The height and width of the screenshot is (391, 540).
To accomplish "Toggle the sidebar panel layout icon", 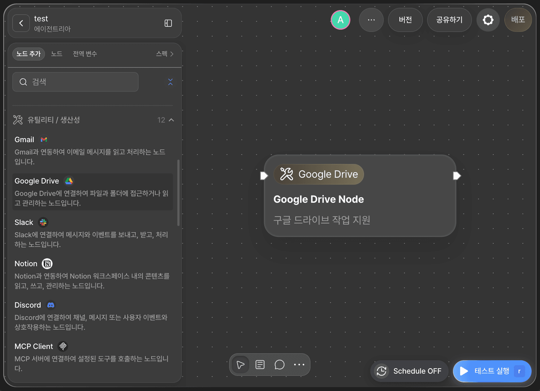I will 168,23.
